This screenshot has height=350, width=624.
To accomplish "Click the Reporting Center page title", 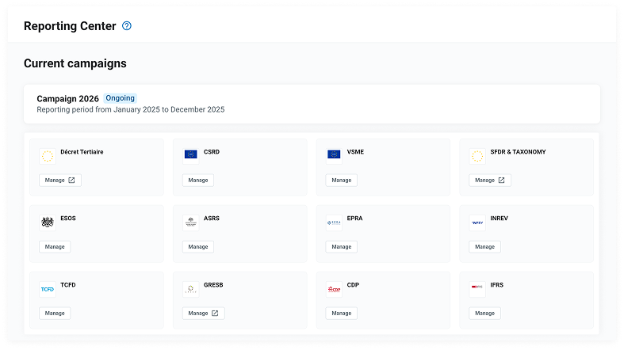I will (x=70, y=26).
